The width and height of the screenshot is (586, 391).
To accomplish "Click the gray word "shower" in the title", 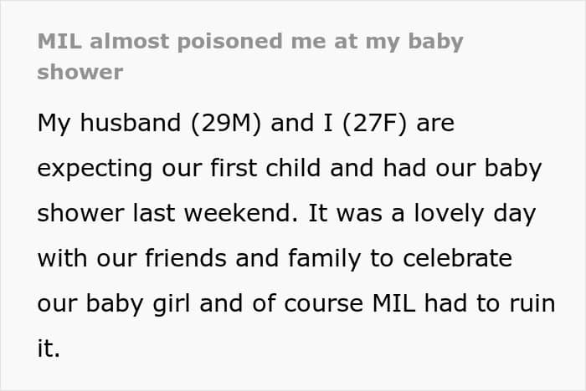I will tap(80, 72).
